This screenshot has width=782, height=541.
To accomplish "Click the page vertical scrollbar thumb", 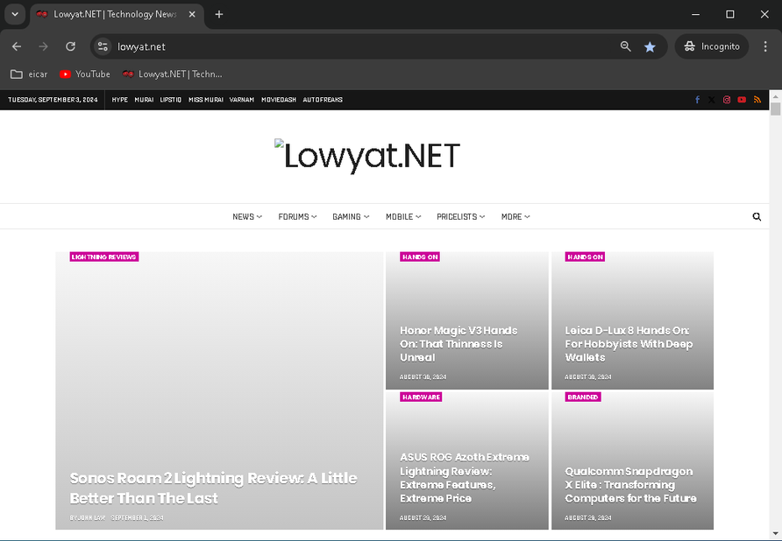I will click(775, 109).
